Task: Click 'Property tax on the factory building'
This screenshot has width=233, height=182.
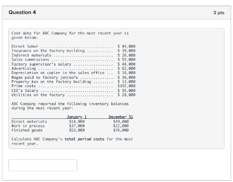Action: (x=51, y=82)
